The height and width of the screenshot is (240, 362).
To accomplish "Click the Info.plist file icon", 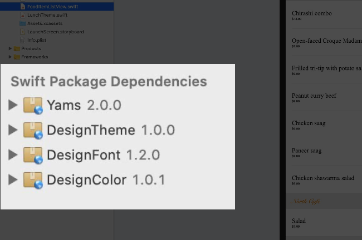I will [23, 41].
